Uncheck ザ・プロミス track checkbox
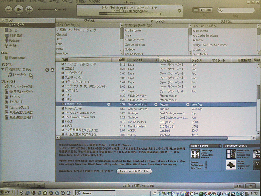The image size is (261, 196). click(x=63, y=91)
